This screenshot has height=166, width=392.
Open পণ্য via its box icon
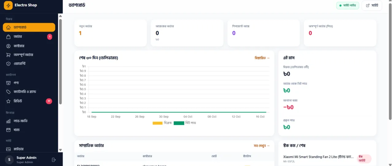point(8,83)
